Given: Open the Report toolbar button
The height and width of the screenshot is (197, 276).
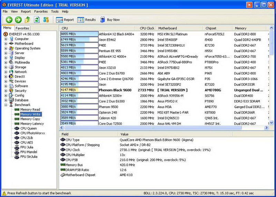Looking at the screenshot, I should coord(65,20).
